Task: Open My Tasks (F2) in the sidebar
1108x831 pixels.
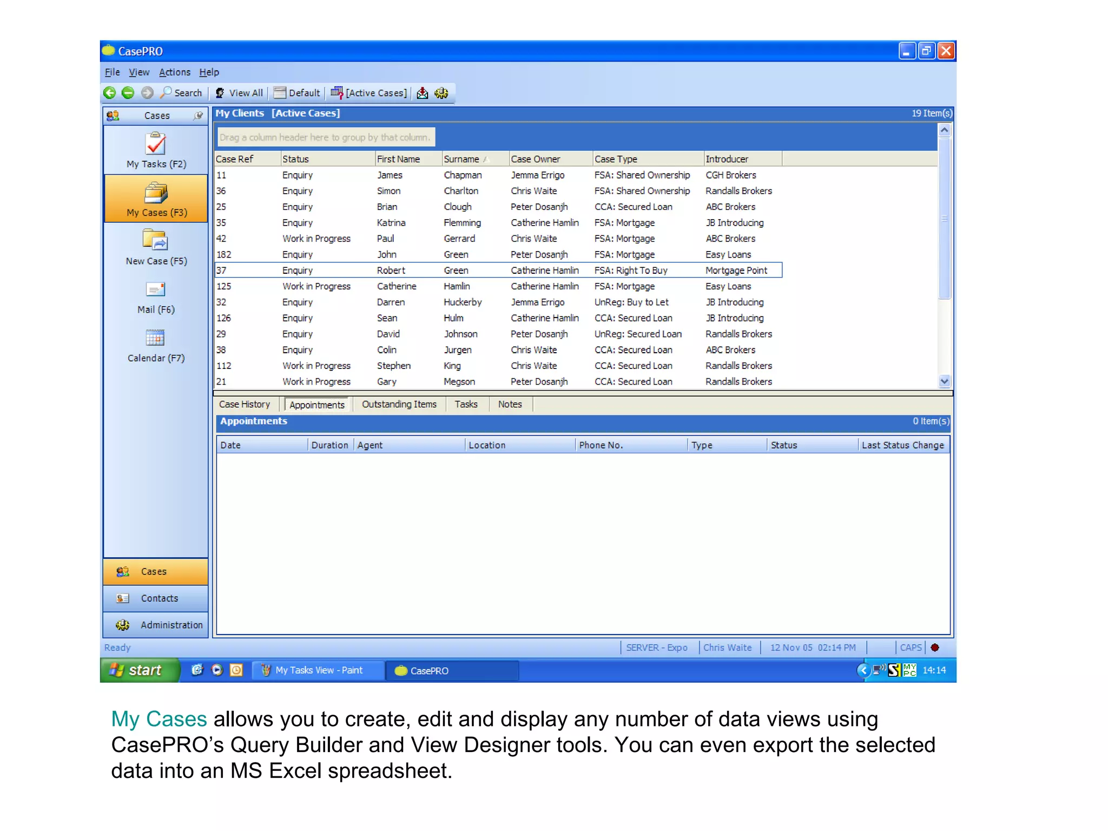Action: point(156,151)
